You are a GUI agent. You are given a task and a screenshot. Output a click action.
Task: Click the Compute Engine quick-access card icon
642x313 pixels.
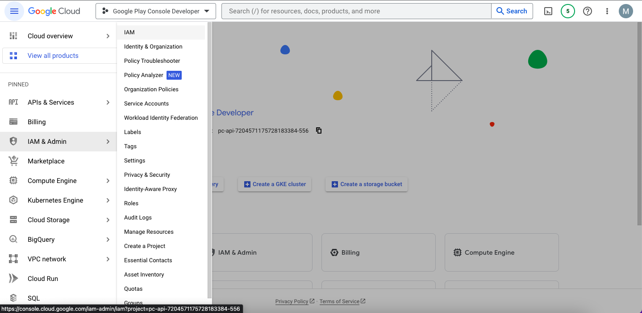pos(457,252)
